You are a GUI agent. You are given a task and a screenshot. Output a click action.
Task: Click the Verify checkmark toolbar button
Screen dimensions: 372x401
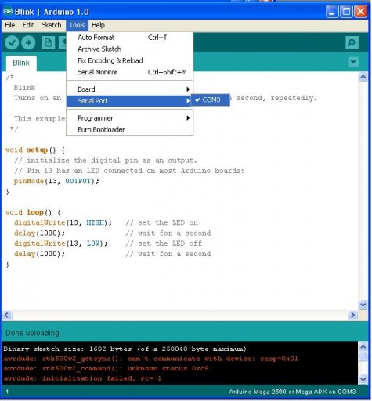12,42
